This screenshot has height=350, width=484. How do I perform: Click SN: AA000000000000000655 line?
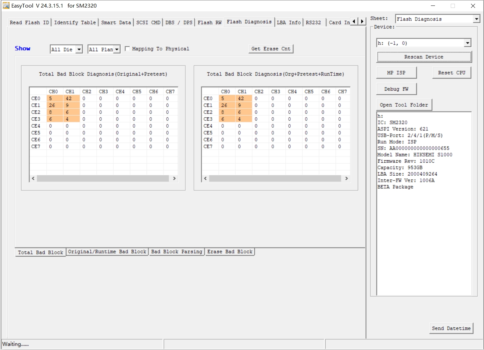coord(413,148)
